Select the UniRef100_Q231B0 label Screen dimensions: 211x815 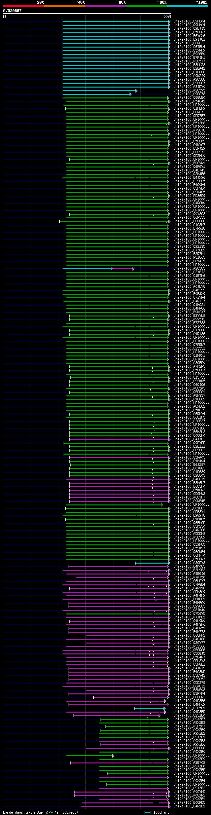point(189,716)
